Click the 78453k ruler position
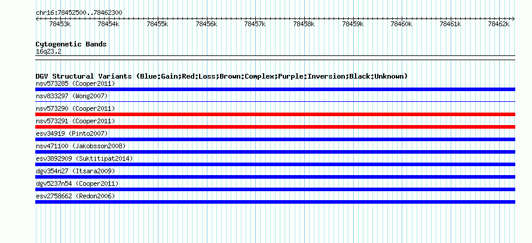This screenshot has width=532, height=243. tap(60, 24)
